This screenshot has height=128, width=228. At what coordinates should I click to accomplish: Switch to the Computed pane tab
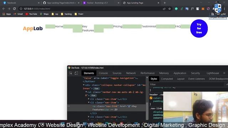coord(167,79)
